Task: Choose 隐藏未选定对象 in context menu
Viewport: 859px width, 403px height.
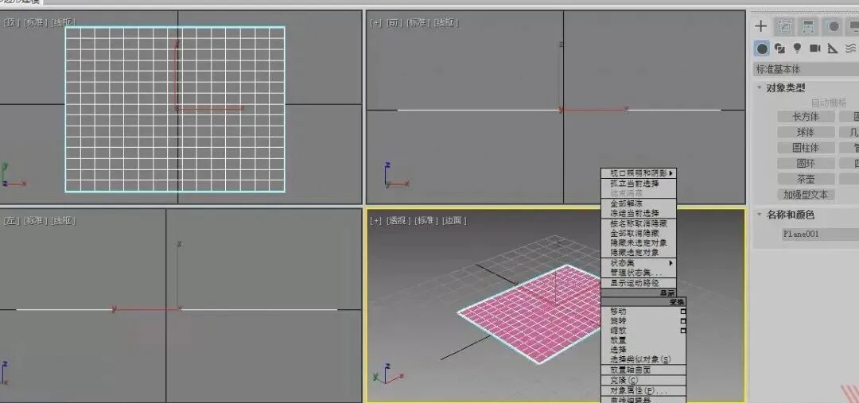Action: point(639,242)
